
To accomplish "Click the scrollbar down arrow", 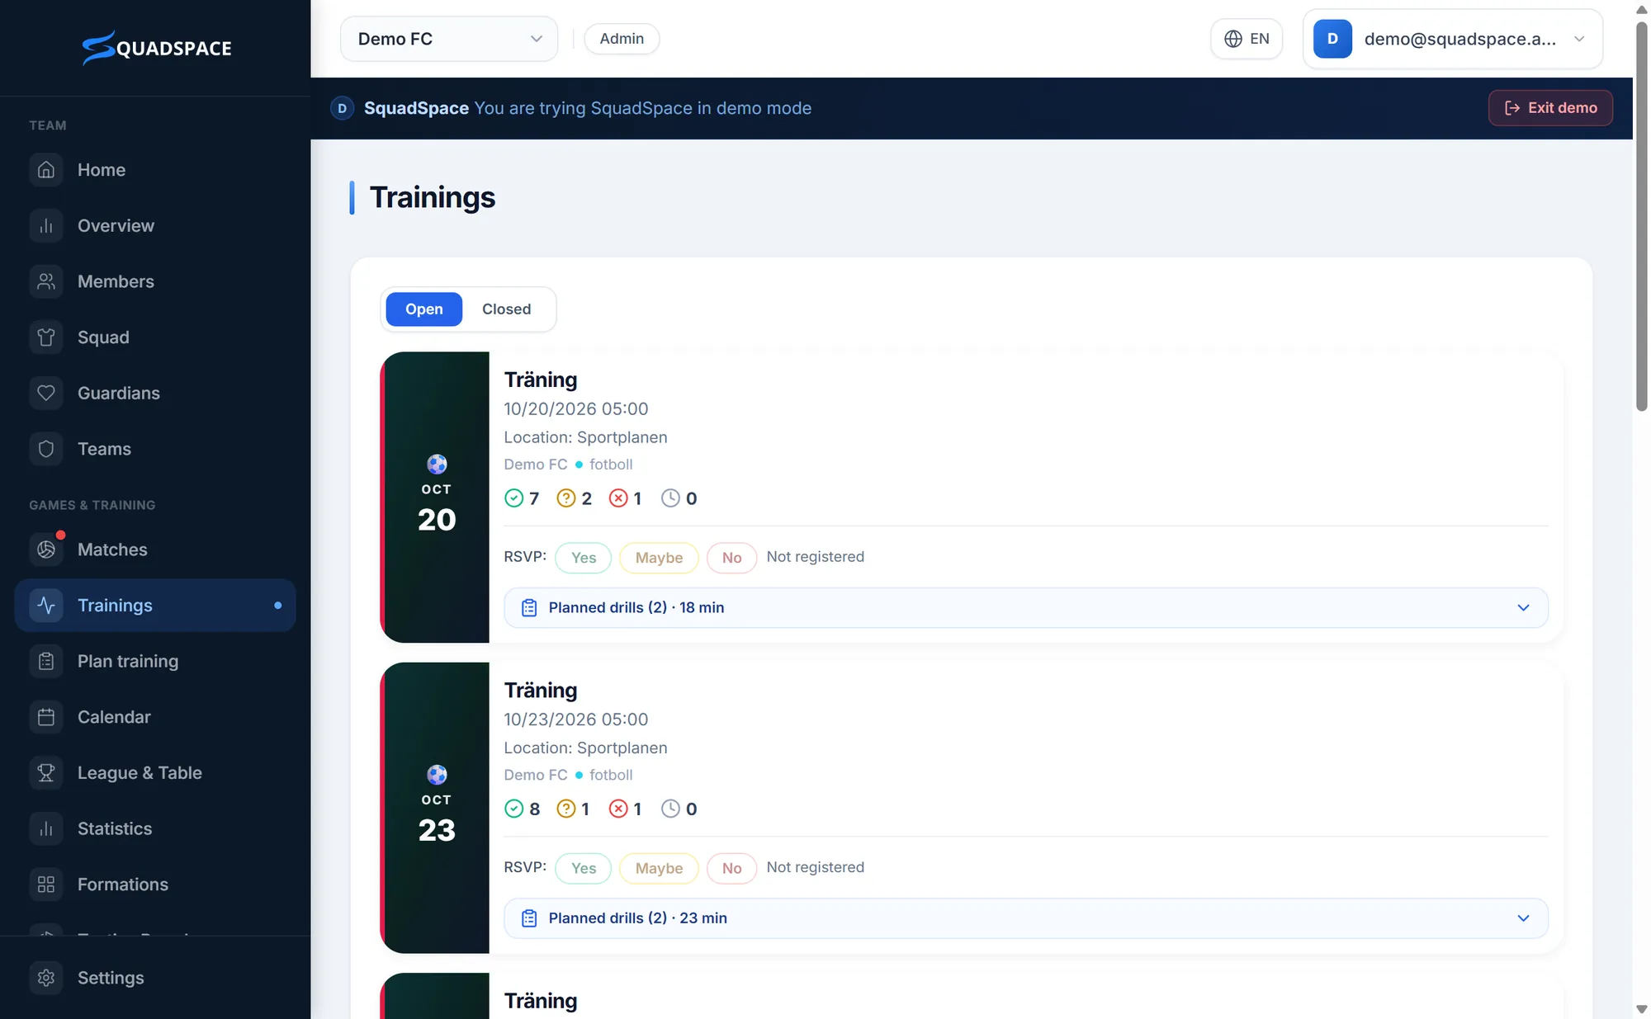I will [1641, 1010].
